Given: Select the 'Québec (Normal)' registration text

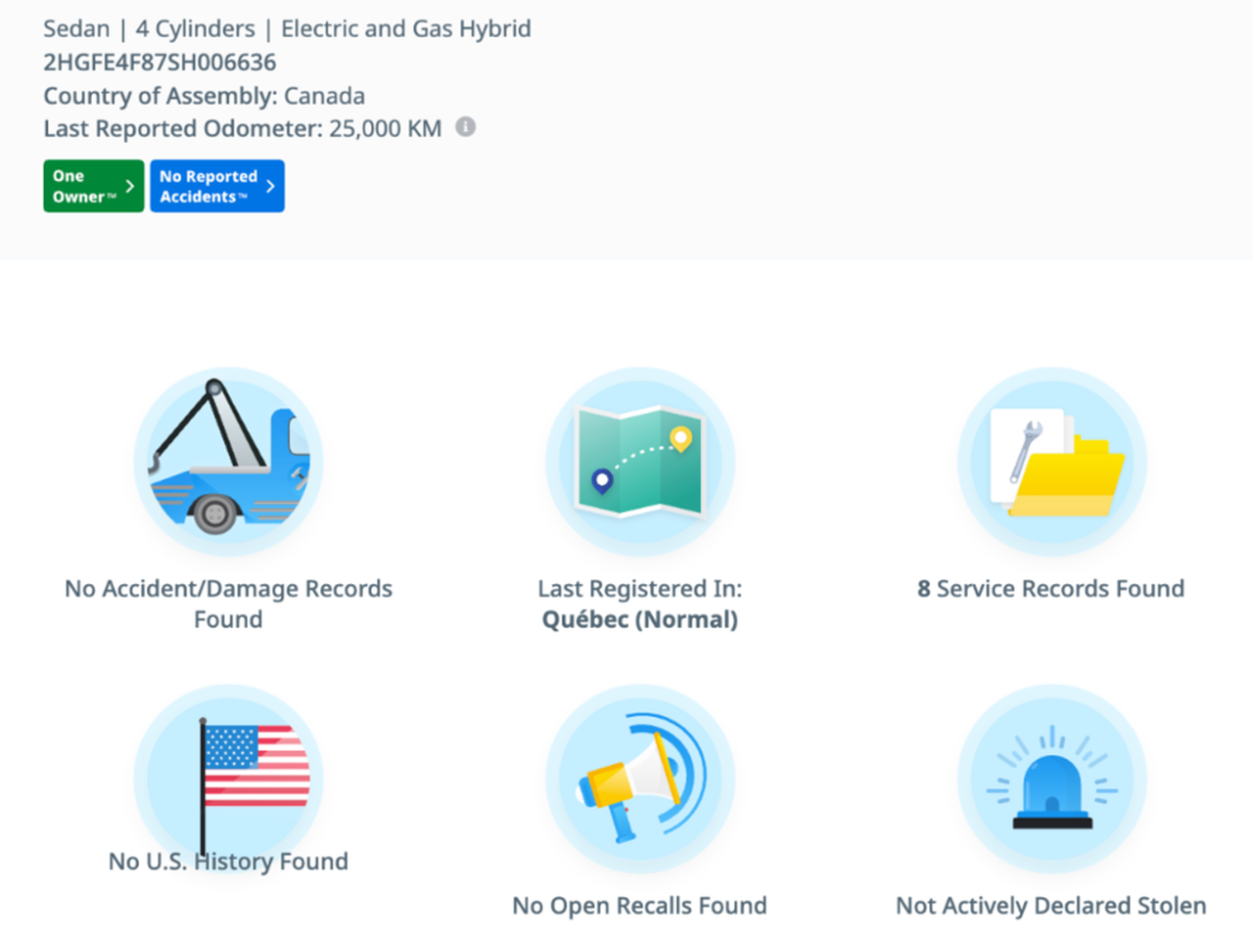Looking at the screenshot, I should click(x=640, y=620).
